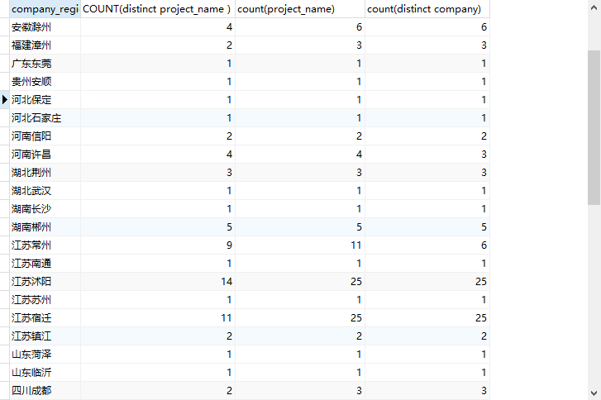Click count(project_name) value 11 in 江苏常州 row
601x400 pixels.
point(300,245)
